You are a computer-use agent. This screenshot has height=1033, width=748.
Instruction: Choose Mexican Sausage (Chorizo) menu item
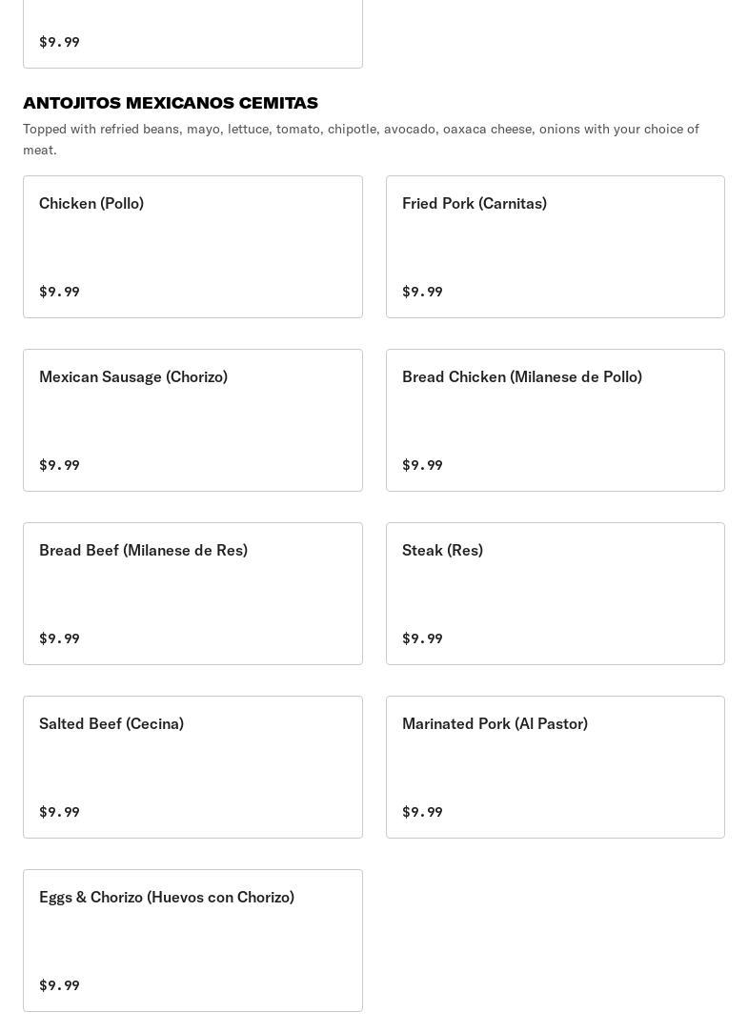[x=192, y=419]
